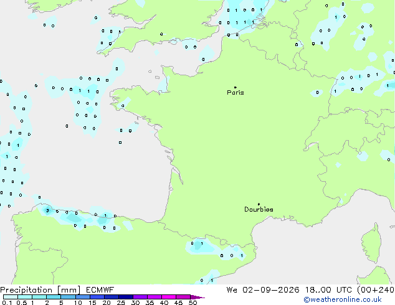The height and width of the screenshot is (305, 395).
Task: Click the Paris city label
Action: point(236,93)
